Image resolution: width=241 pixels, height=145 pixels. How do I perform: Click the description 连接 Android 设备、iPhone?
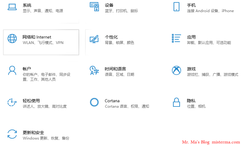click(x=210, y=11)
